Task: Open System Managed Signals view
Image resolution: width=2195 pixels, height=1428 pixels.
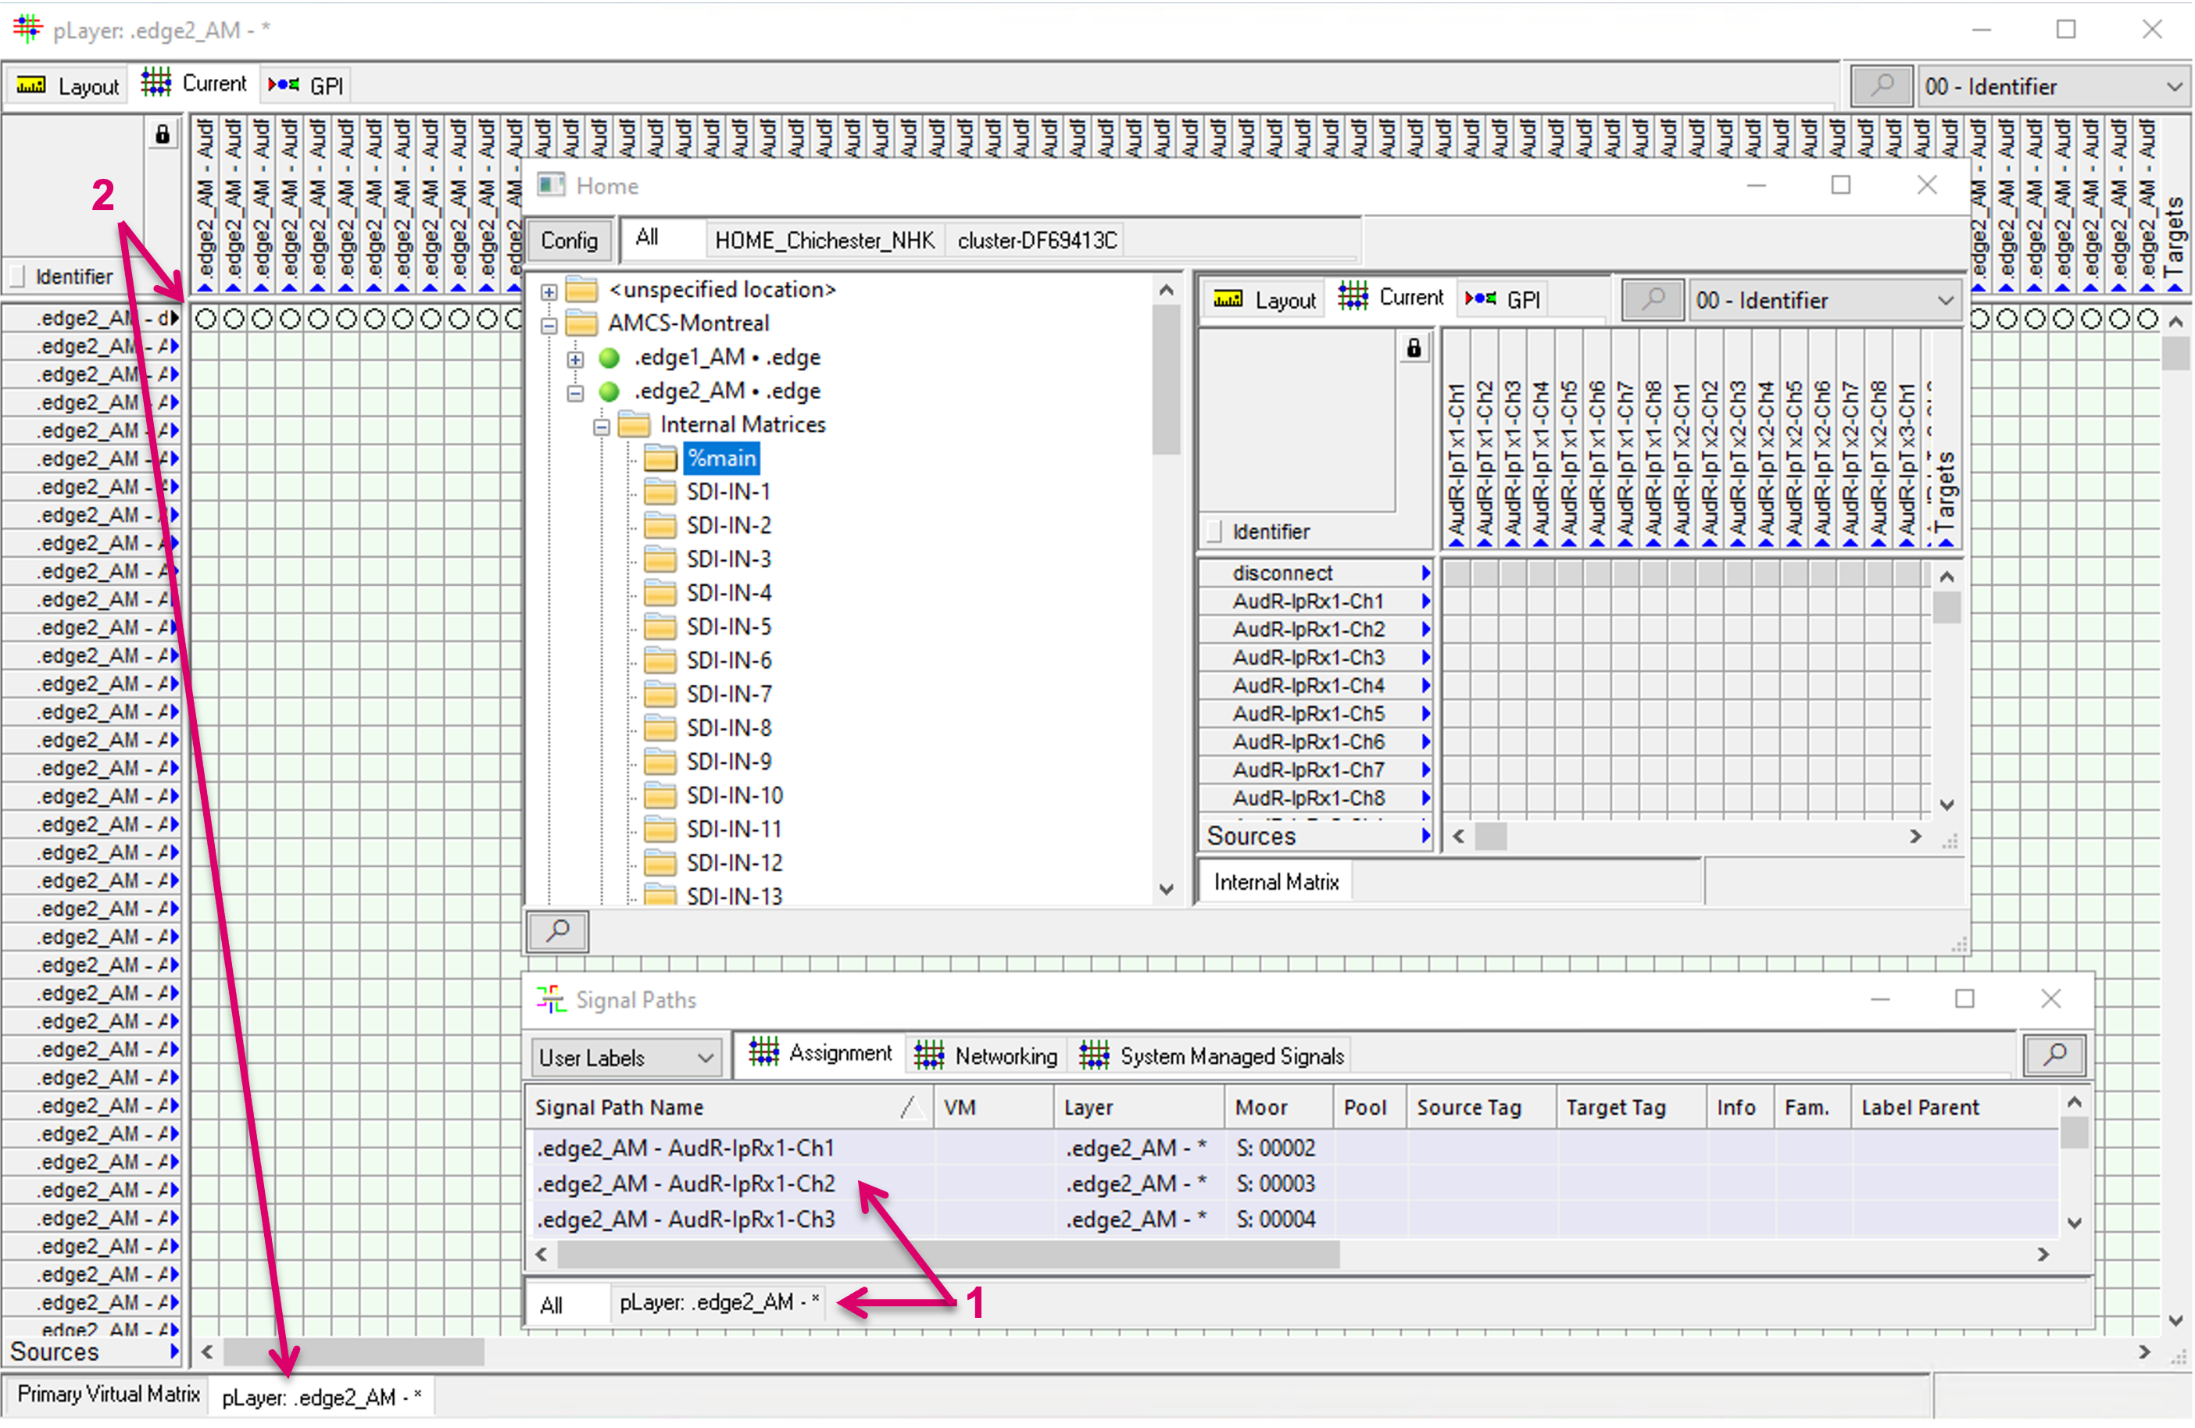Action: tap(1213, 1055)
